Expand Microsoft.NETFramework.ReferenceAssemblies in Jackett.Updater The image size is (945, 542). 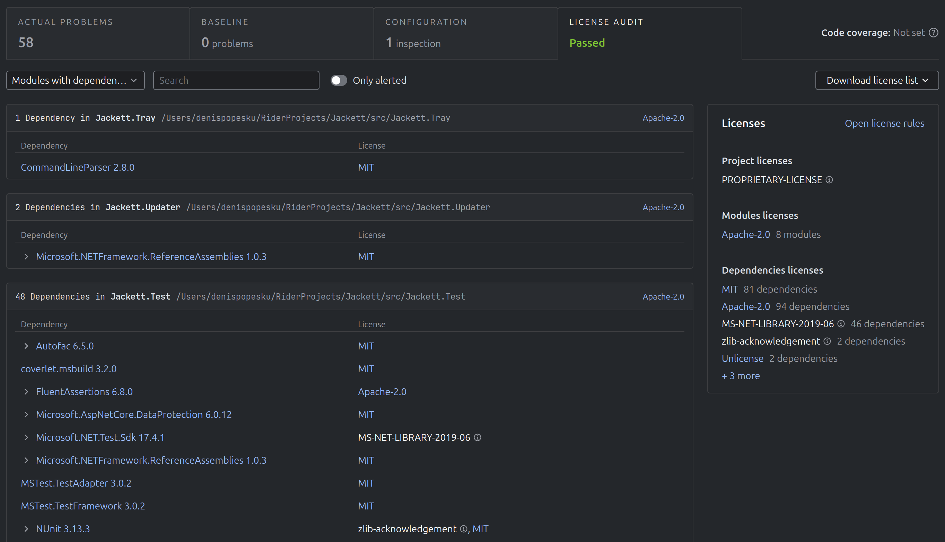click(x=26, y=257)
